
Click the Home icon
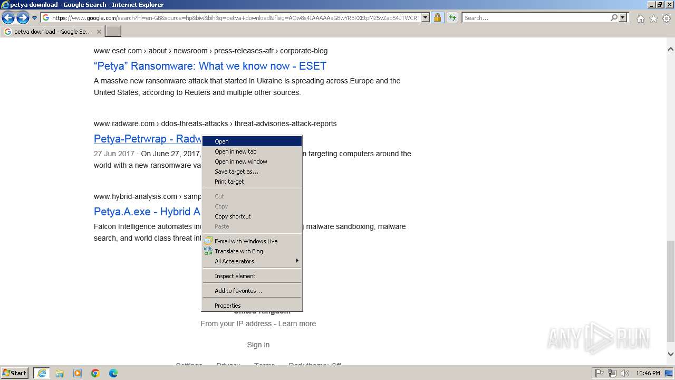(640, 18)
